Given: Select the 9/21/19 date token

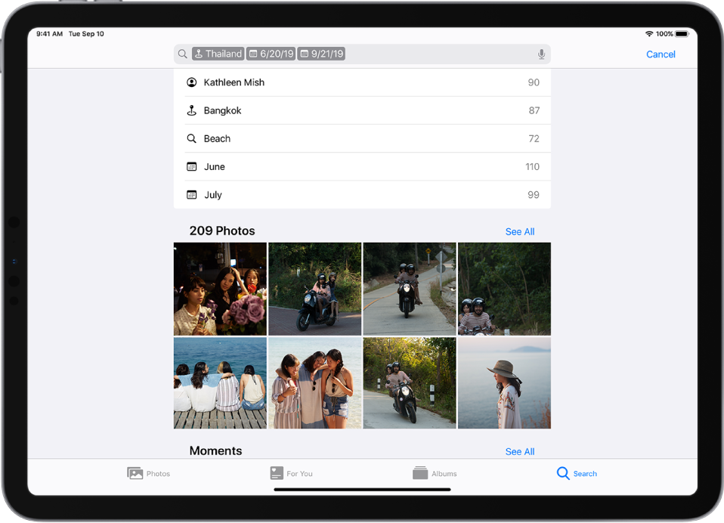Looking at the screenshot, I should [322, 54].
